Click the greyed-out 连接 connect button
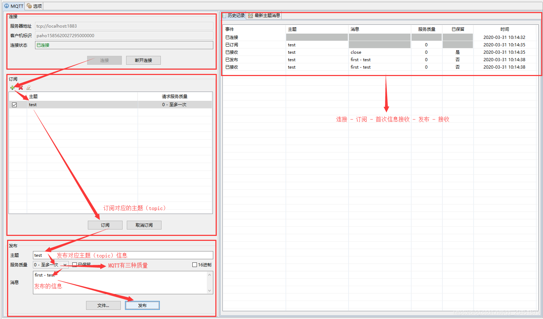The image size is (543, 319). pos(104,60)
